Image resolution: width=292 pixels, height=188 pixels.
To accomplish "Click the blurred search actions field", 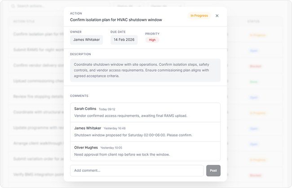I will (36, 7).
